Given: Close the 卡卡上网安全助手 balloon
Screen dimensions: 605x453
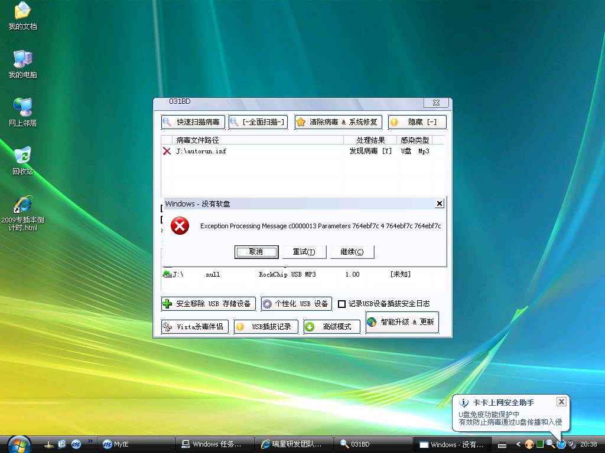Looking at the screenshot, I should [x=561, y=402].
